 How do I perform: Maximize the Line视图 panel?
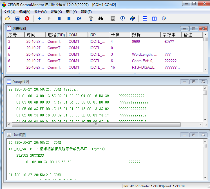(x=194, y=135)
